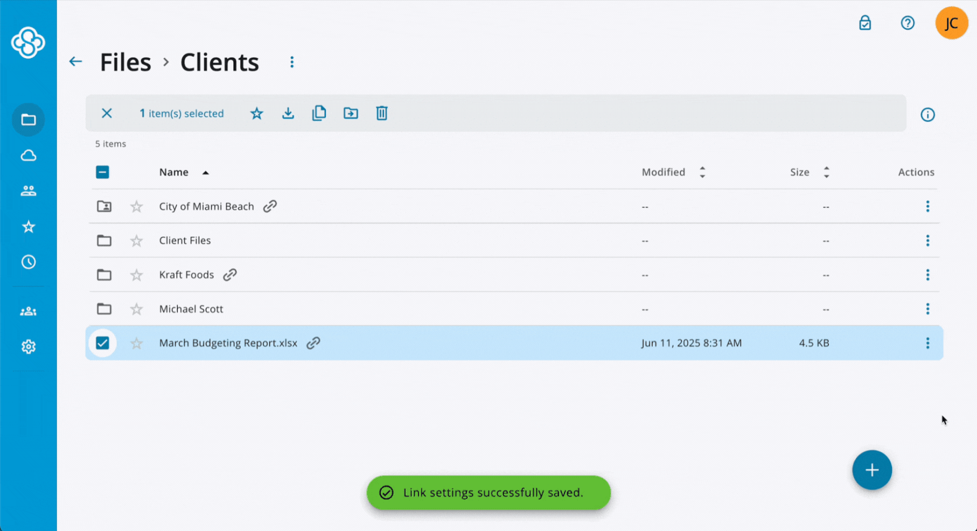
Task: Click link icon next to Kraft Foods
Action: (230, 275)
